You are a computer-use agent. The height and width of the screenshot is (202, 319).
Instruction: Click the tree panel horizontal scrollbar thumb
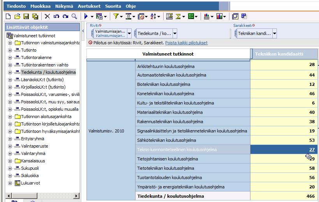click(25, 196)
